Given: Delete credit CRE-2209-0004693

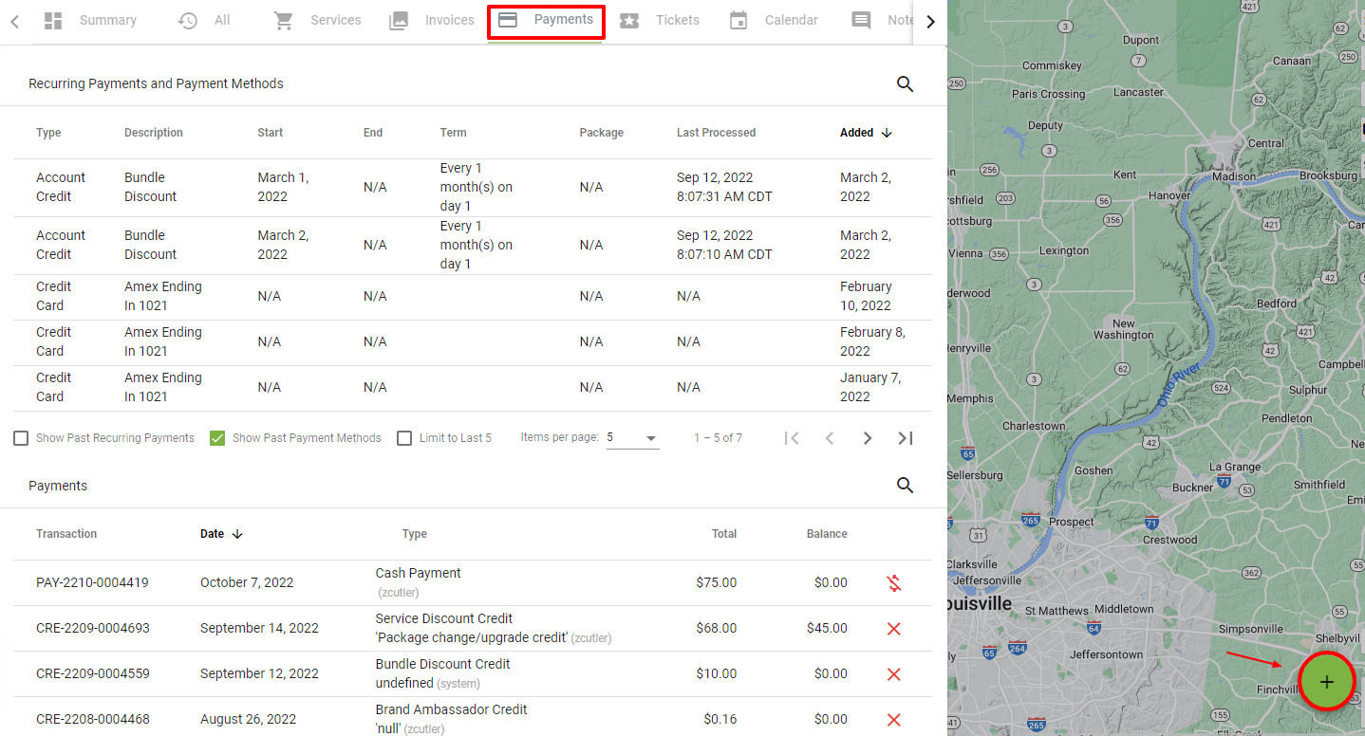Looking at the screenshot, I should pos(893,629).
